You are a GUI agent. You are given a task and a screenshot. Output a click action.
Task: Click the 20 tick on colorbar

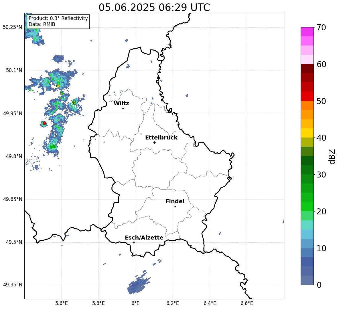(x=321, y=212)
